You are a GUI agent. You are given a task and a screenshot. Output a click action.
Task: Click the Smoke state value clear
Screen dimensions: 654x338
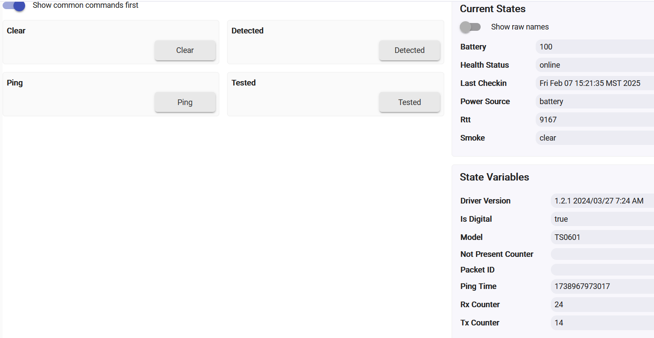(595, 138)
